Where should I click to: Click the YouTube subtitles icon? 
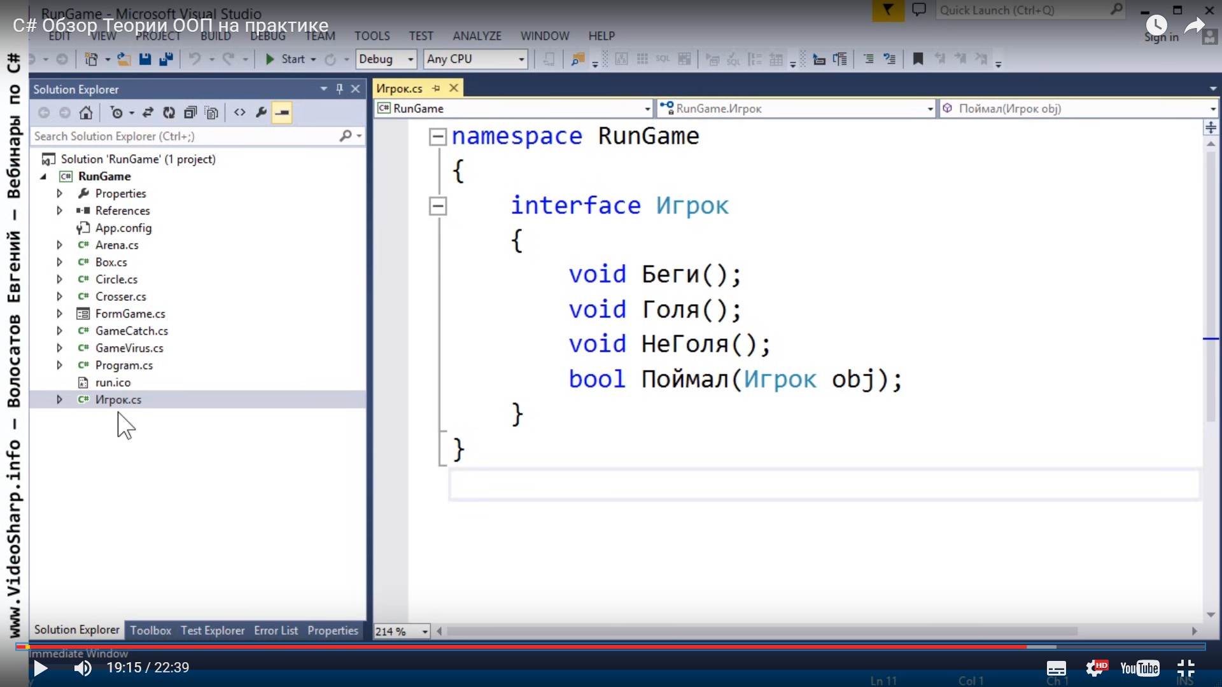coord(1057,668)
